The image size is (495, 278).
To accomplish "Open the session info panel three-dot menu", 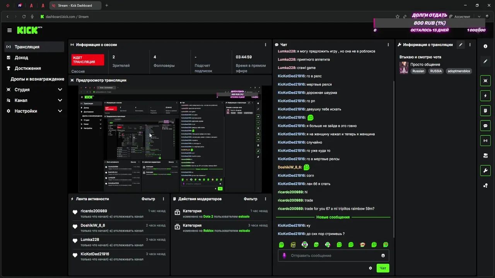I will 265,45.
